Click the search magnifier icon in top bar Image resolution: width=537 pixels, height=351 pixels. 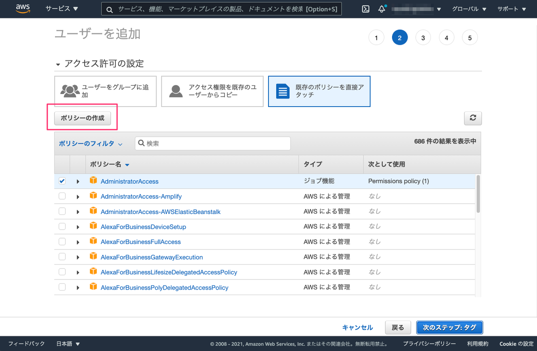109,9
